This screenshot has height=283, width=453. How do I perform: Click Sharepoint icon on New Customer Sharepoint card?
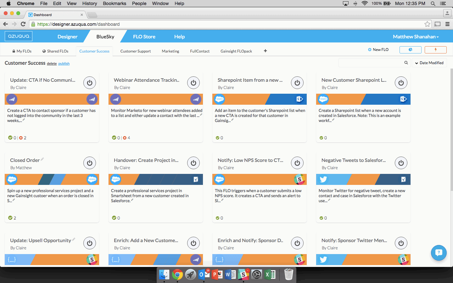[x=403, y=99]
